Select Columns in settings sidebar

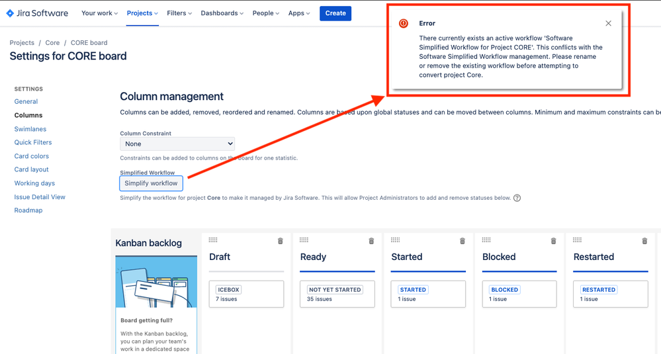[28, 115]
